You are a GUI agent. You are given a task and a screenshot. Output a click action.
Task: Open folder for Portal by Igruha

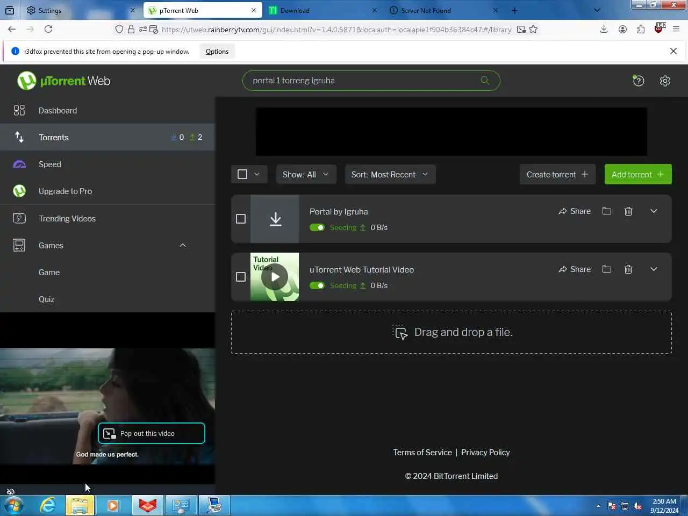click(607, 211)
